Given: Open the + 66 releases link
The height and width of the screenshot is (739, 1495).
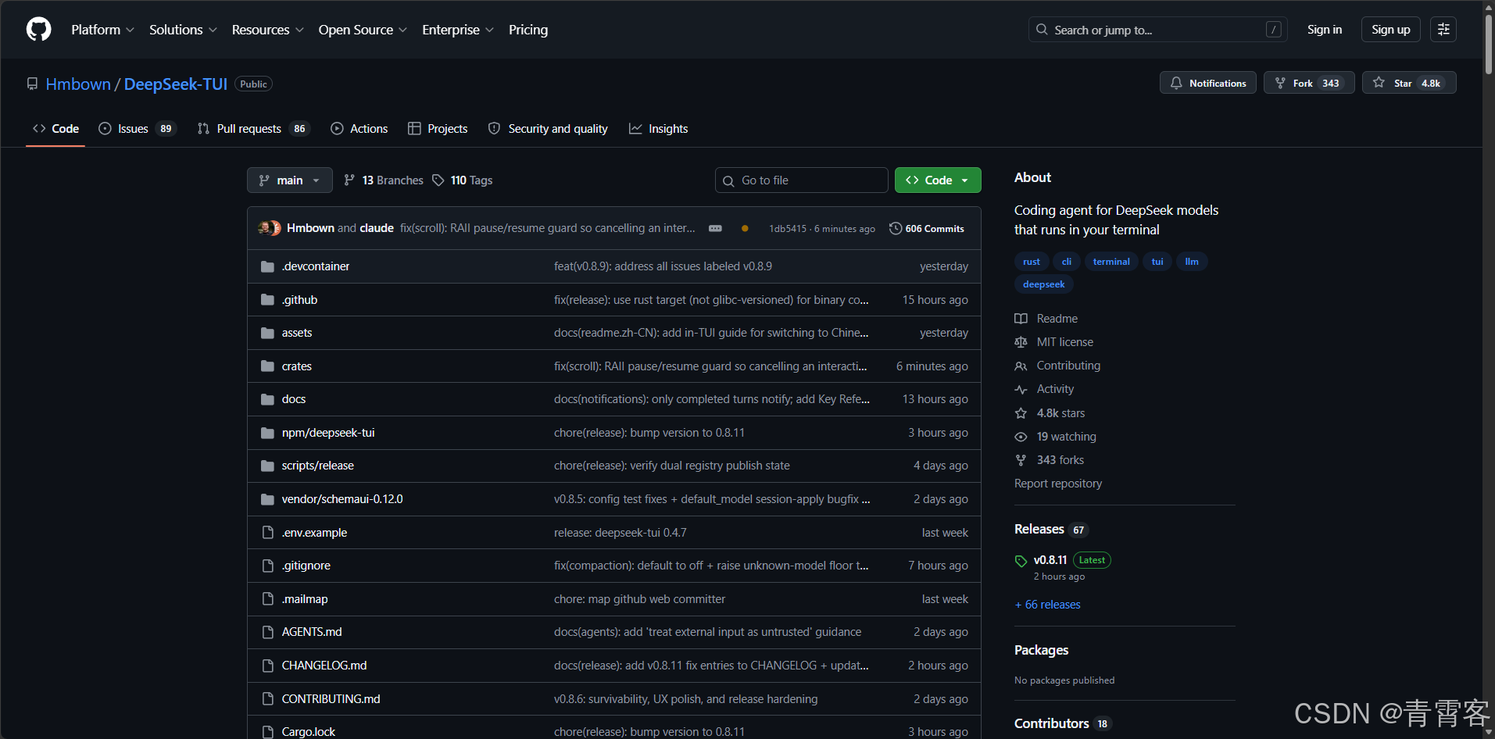Looking at the screenshot, I should coord(1047,605).
